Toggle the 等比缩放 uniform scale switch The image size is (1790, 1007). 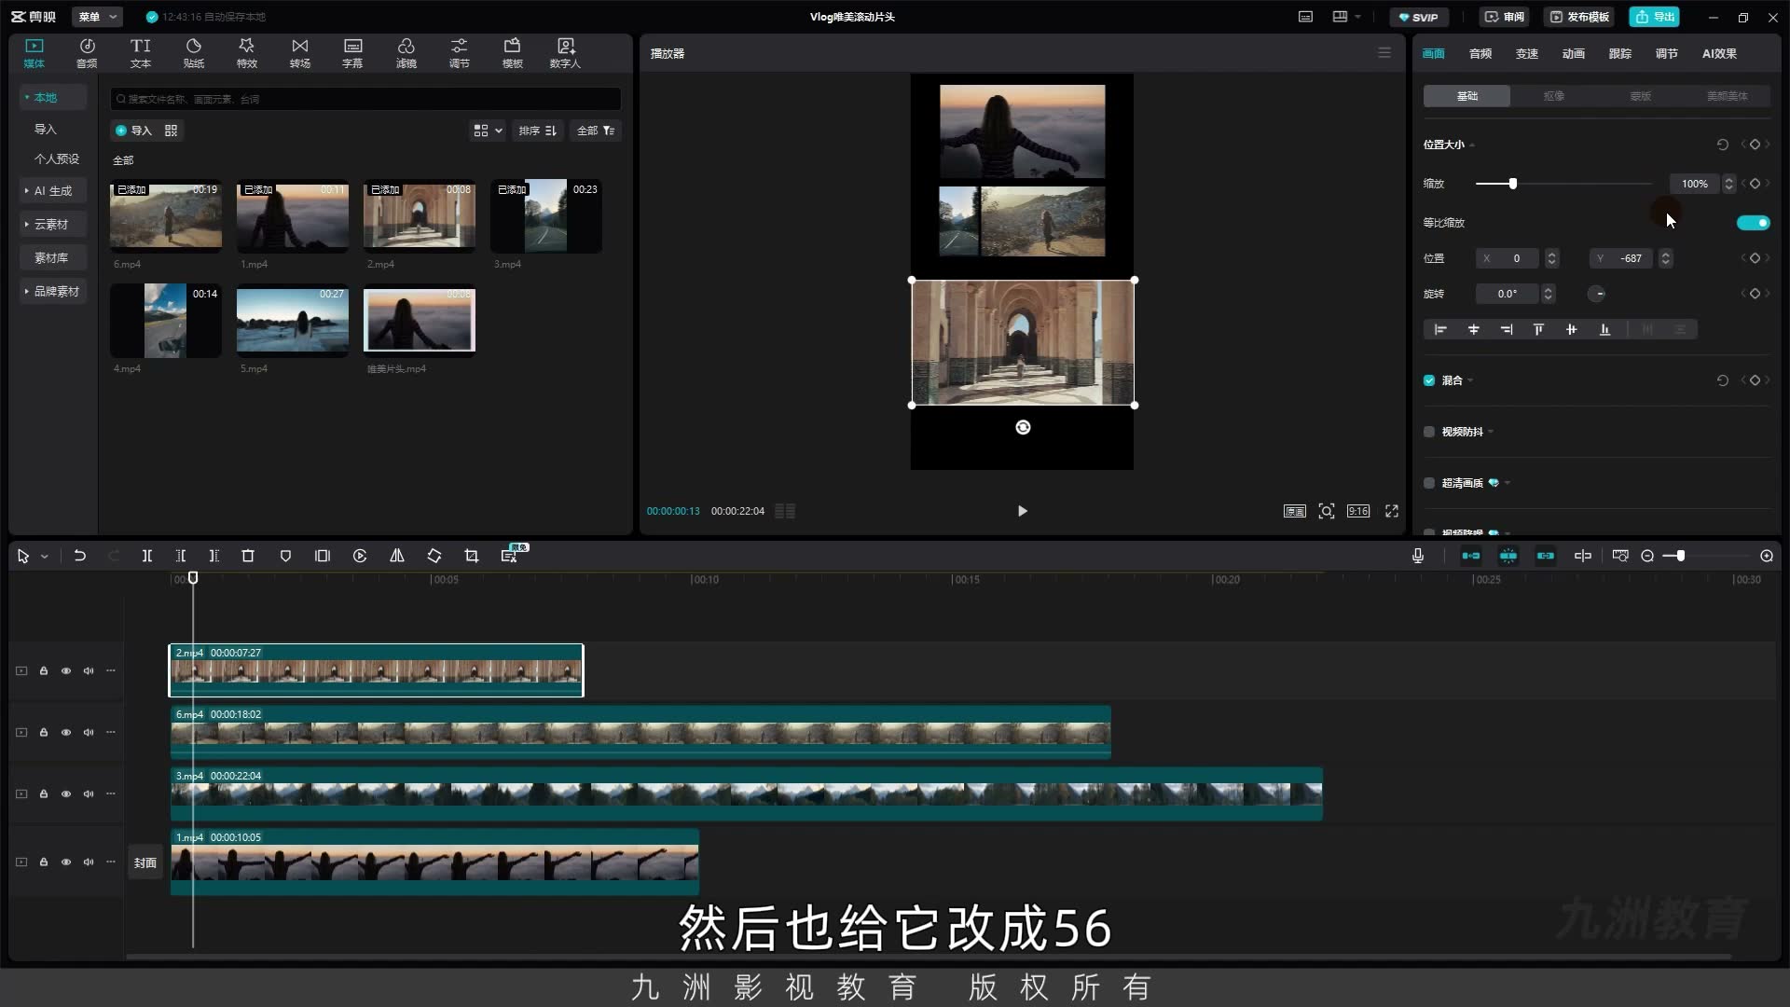click(x=1753, y=223)
